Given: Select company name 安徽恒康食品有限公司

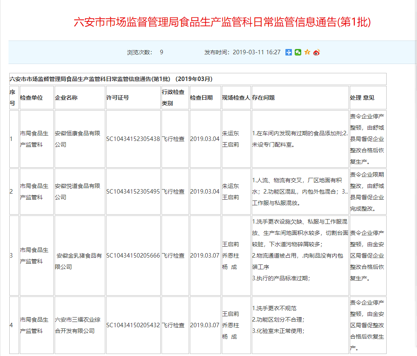Looking at the screenshot, I should (77, 139).
